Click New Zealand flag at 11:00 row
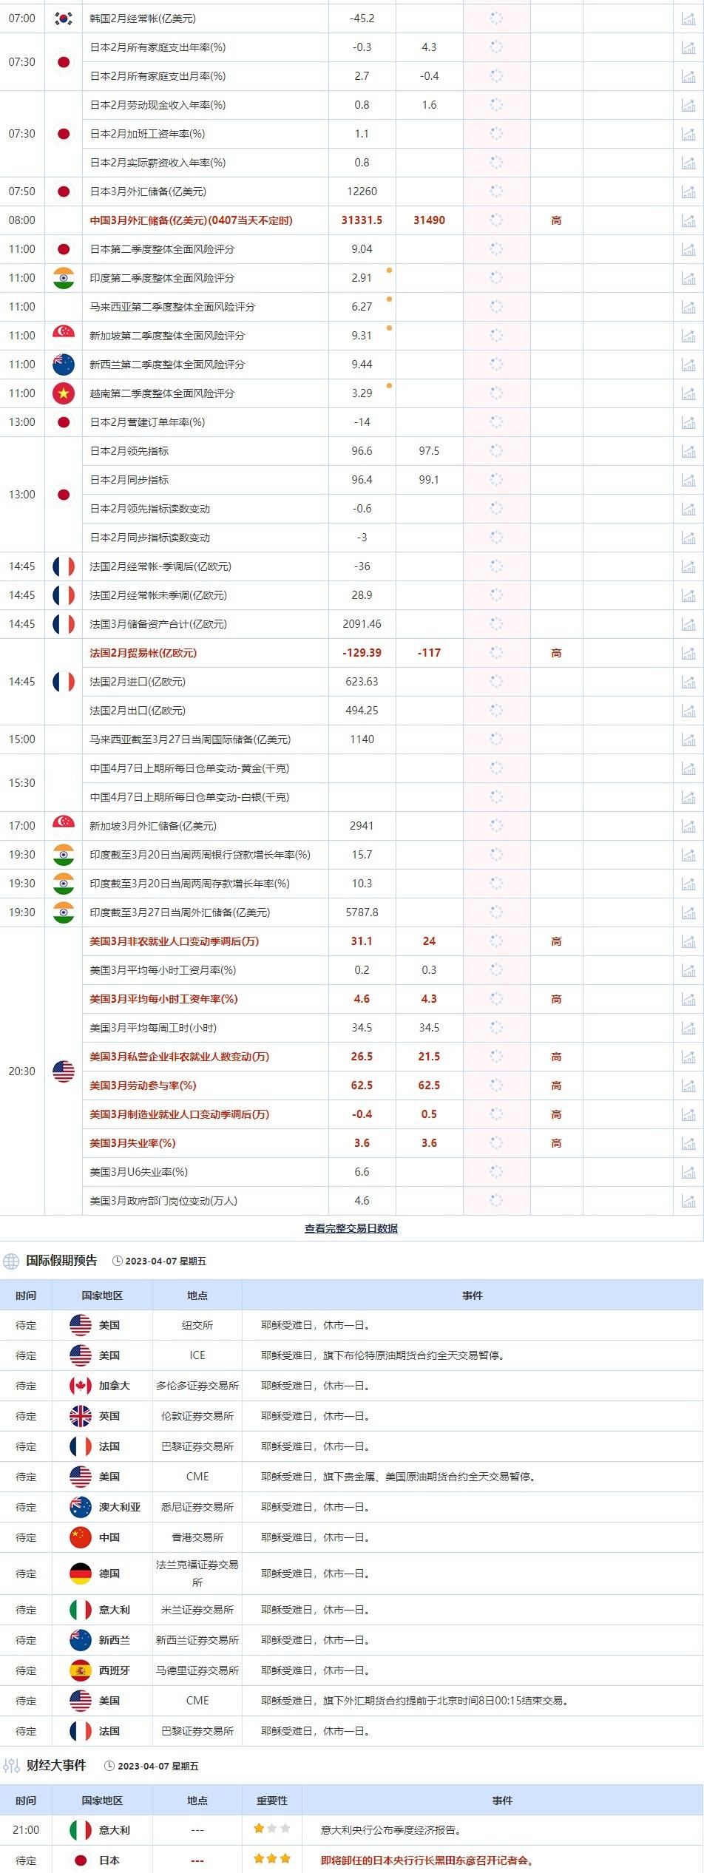 click(x=64, y=365)
